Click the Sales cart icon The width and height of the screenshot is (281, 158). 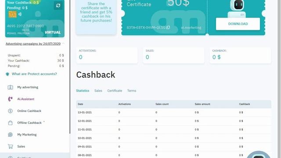pos(10,146)
